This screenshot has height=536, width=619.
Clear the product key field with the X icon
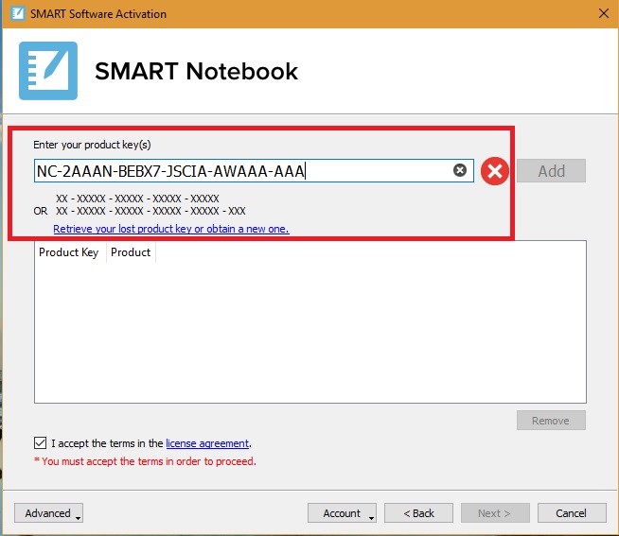point(459,170)
